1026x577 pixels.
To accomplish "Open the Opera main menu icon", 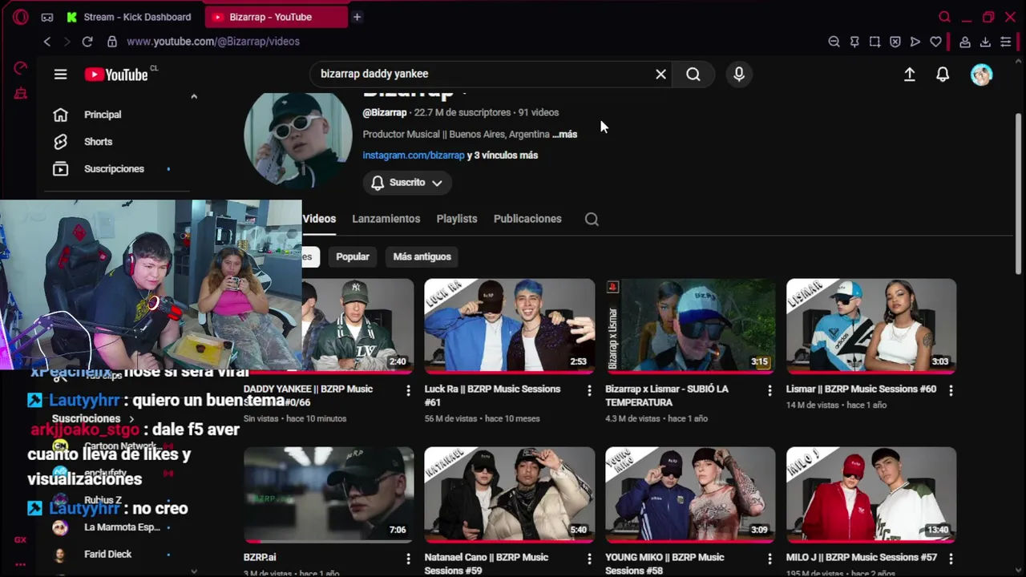I will tap(21, 17).
